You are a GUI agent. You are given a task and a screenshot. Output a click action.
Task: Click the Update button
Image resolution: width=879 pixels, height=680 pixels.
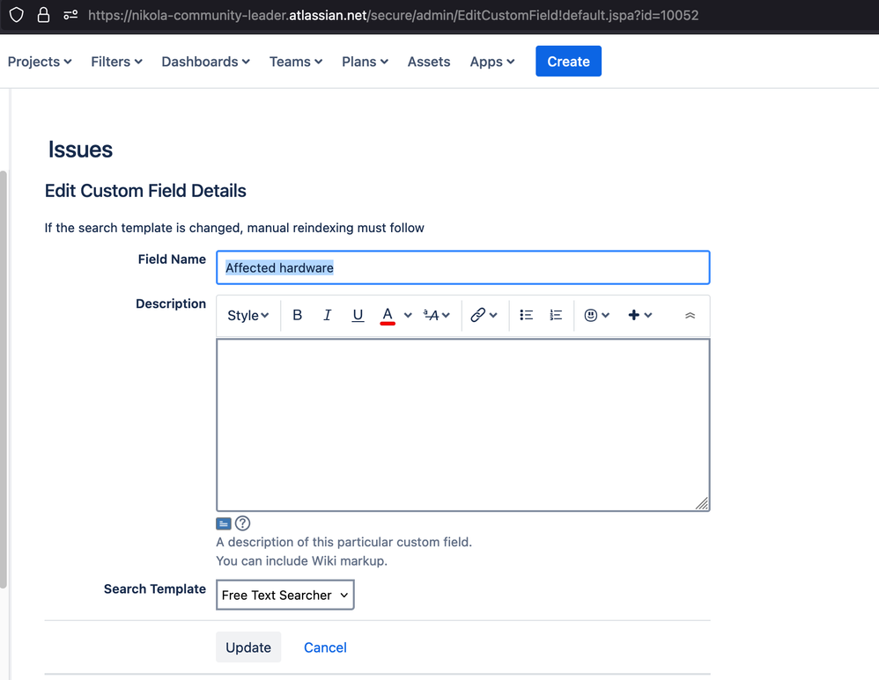248,647
